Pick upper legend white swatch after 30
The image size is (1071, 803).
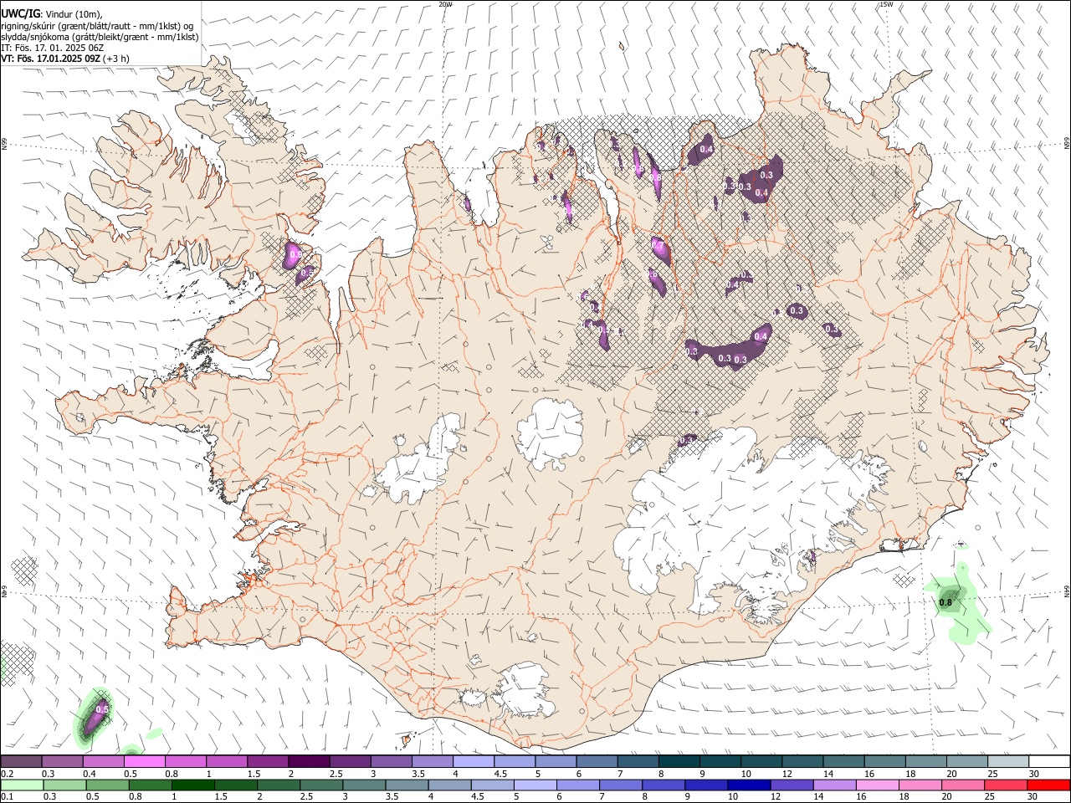tap(1050, 762)
